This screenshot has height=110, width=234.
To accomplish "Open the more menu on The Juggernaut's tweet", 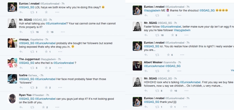I will coord(62,68).
